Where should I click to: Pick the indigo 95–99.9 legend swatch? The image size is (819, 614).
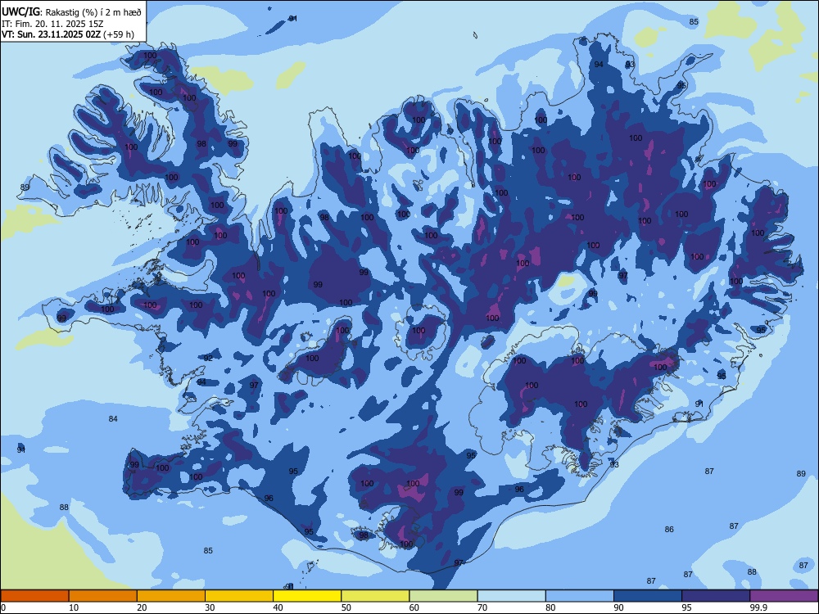tap(716, 596)
